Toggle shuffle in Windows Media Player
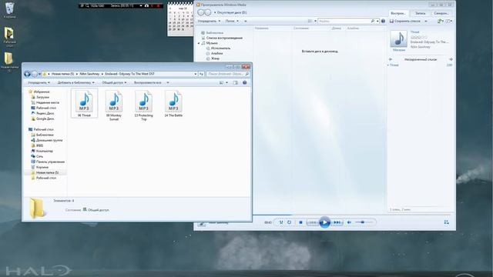The width and height of the screenshot is (493, 277). tap(281, 222)
